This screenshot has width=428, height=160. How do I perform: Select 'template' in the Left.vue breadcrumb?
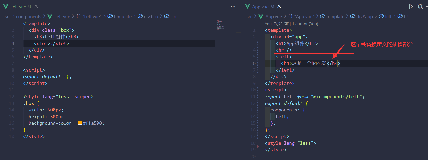(123, 17)
